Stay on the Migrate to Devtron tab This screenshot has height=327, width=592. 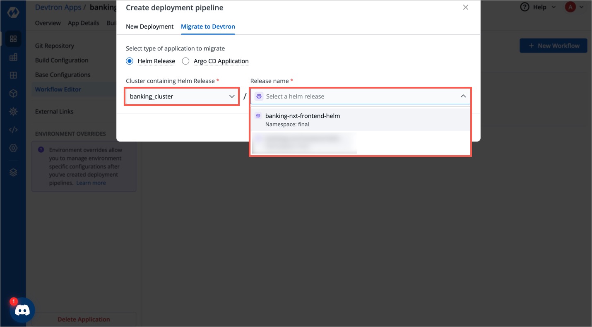click(x=208, y=26)
